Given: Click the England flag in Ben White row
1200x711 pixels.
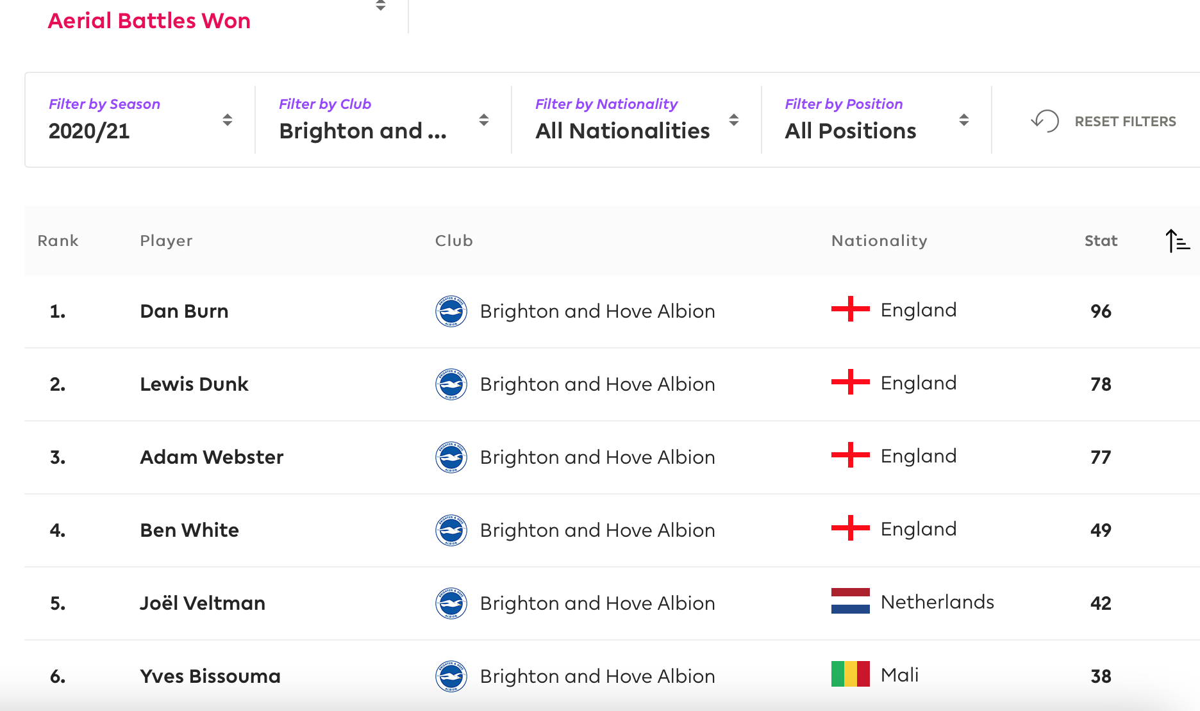Looking at the screenshot, I should 851,528.
